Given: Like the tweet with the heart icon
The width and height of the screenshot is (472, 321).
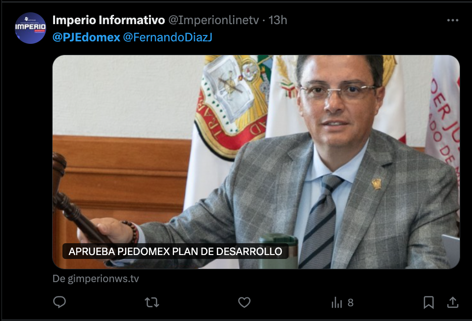Looking at the screenshot, I should 244,302.
